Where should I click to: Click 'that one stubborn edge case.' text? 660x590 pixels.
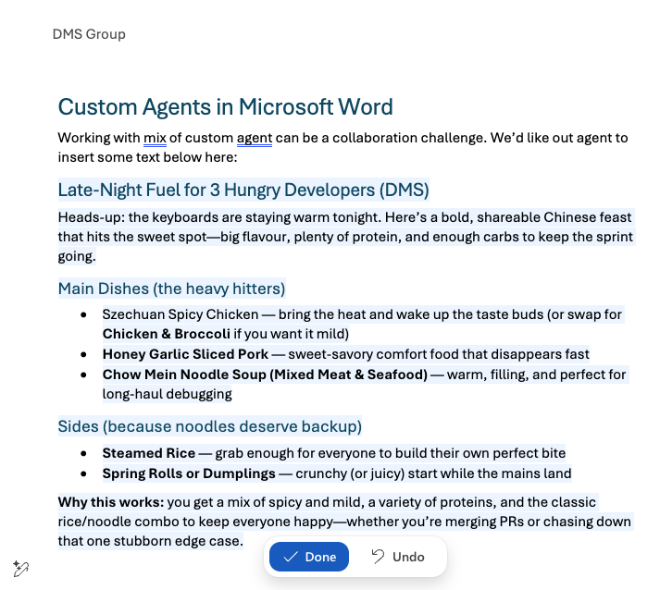150,541
